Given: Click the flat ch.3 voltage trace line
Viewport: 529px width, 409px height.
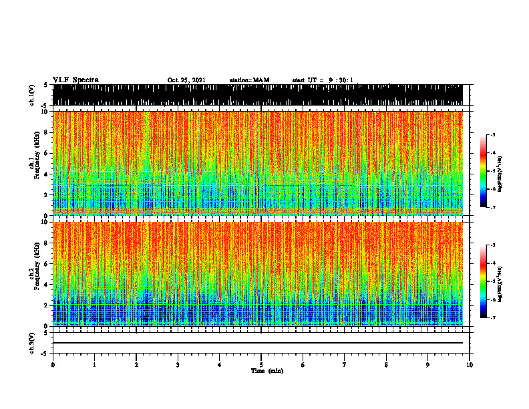Looking at the screenshot, I should point(257,343).
